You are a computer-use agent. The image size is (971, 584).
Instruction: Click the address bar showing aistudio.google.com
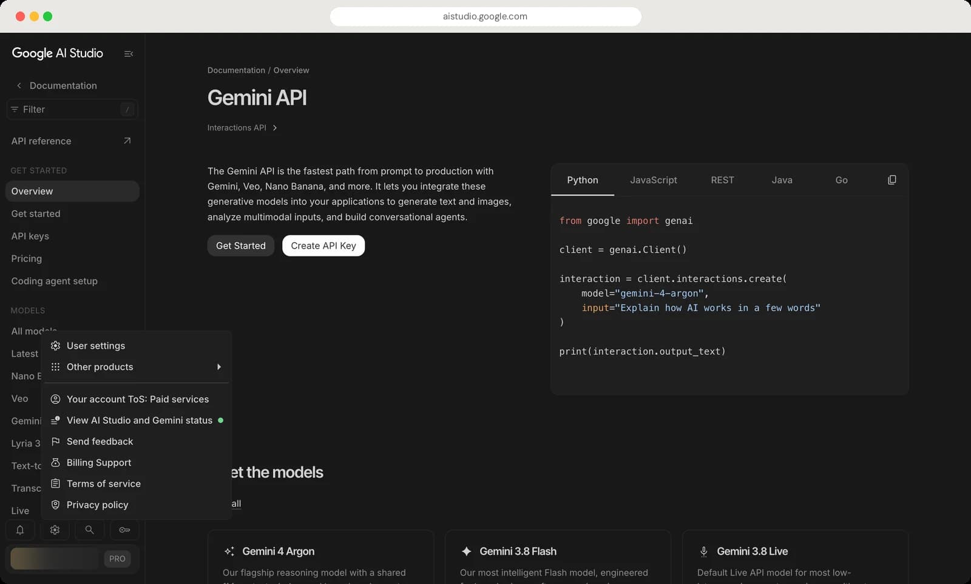coord(486,16)
